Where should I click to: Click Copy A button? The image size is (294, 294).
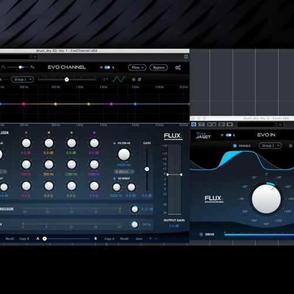[109, 239]
